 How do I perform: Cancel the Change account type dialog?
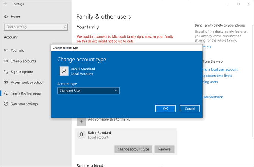(190, 109)
